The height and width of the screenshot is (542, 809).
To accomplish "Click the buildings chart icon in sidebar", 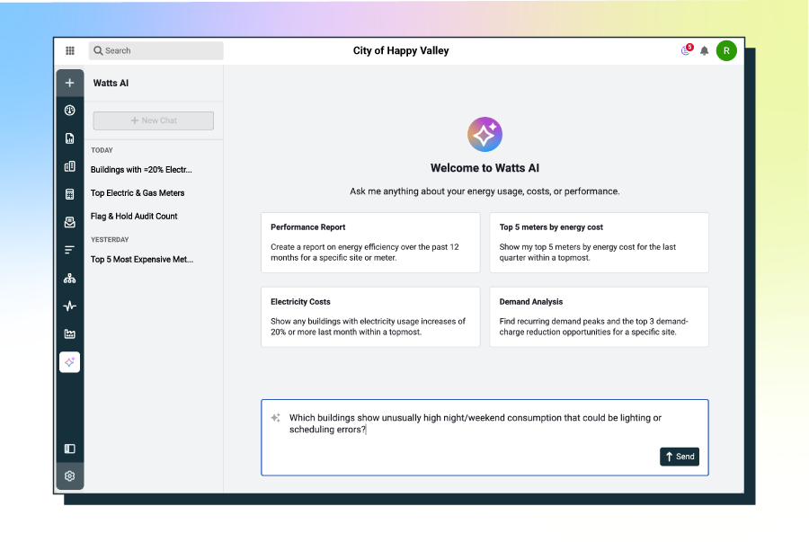I will 69,165.
